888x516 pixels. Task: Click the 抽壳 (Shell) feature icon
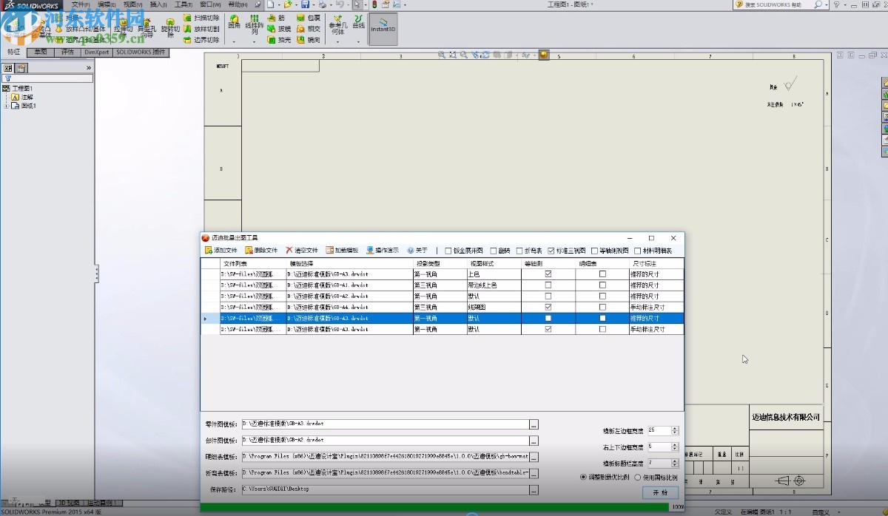coord(271,40)
